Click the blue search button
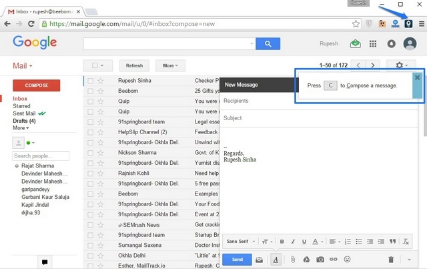Viewport: 427px width, 269px height. pos(268,43)
